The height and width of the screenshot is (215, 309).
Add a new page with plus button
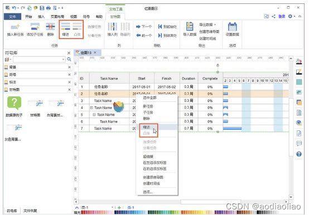[x=119, y=208]
